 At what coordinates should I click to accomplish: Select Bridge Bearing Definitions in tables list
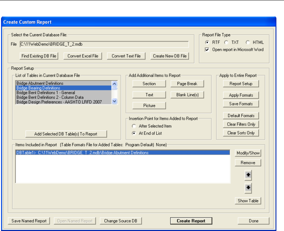click(x=64, y=88)
